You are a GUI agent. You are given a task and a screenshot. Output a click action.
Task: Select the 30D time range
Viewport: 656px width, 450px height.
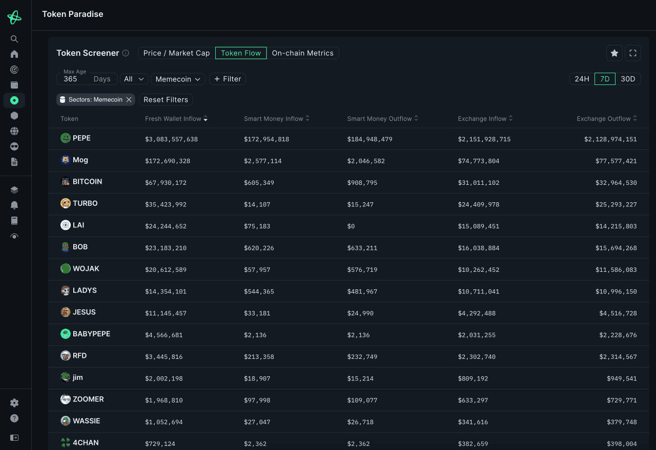tap(628, 79)
